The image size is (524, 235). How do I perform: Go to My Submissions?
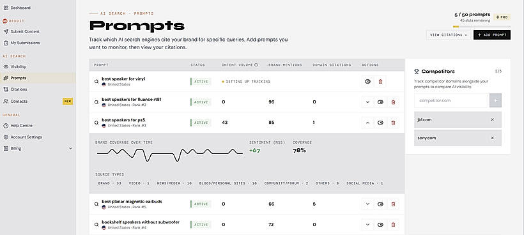pos(25,43)
